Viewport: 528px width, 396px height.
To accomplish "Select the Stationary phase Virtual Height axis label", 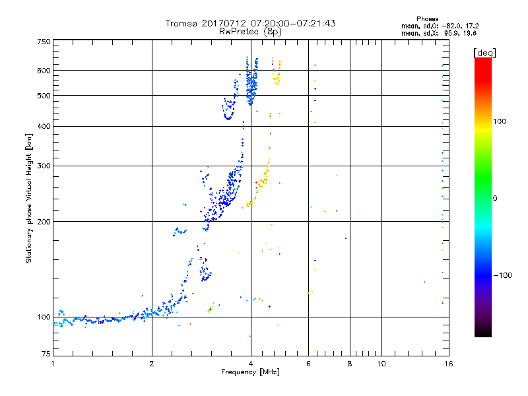I will pos(29,198).
